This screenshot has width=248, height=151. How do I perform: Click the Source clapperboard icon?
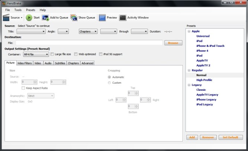(x=6, y=17)
